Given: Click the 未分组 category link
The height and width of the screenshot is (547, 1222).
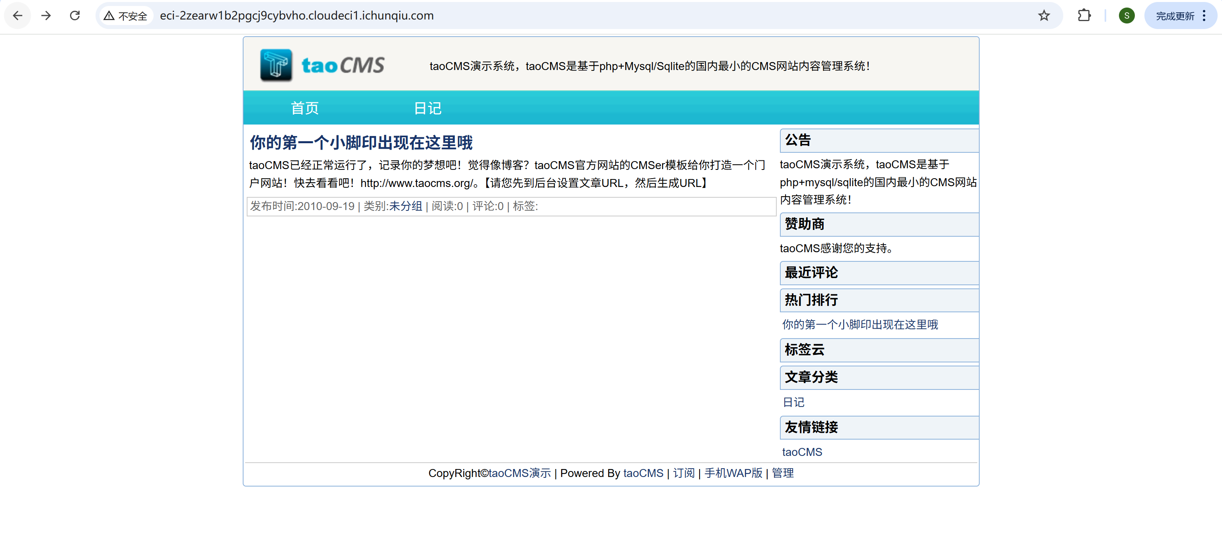Looking at the screenshot, I should pos(405,206).
